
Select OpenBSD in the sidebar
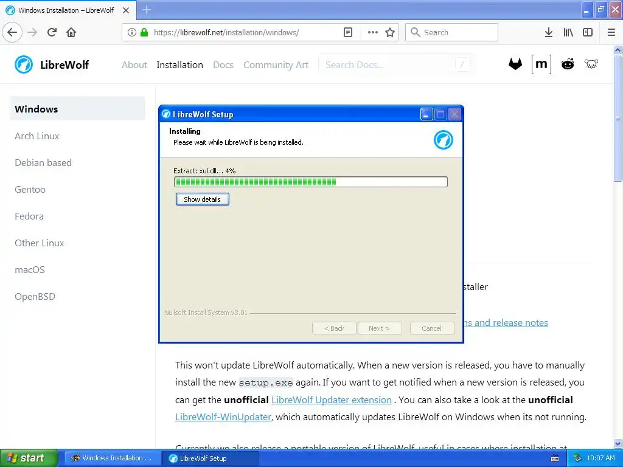pyautogui.click(x=35, y=297)
